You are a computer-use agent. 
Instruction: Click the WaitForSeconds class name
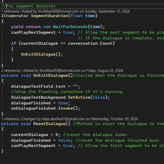point(70,27)
